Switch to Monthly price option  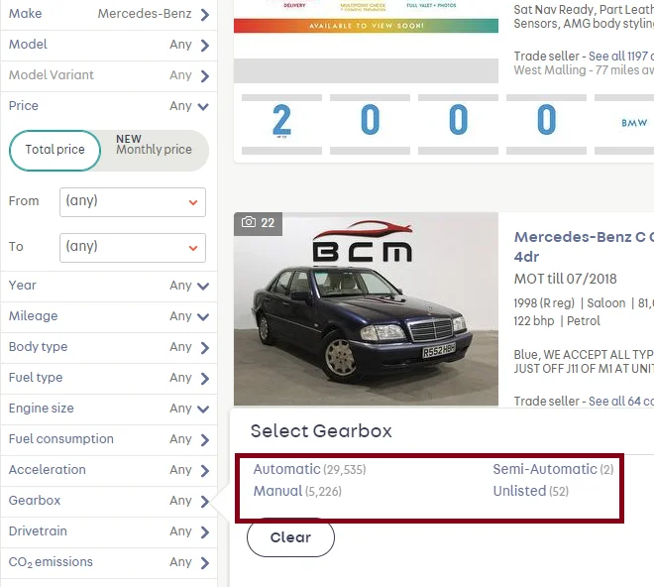click(154, 145)
